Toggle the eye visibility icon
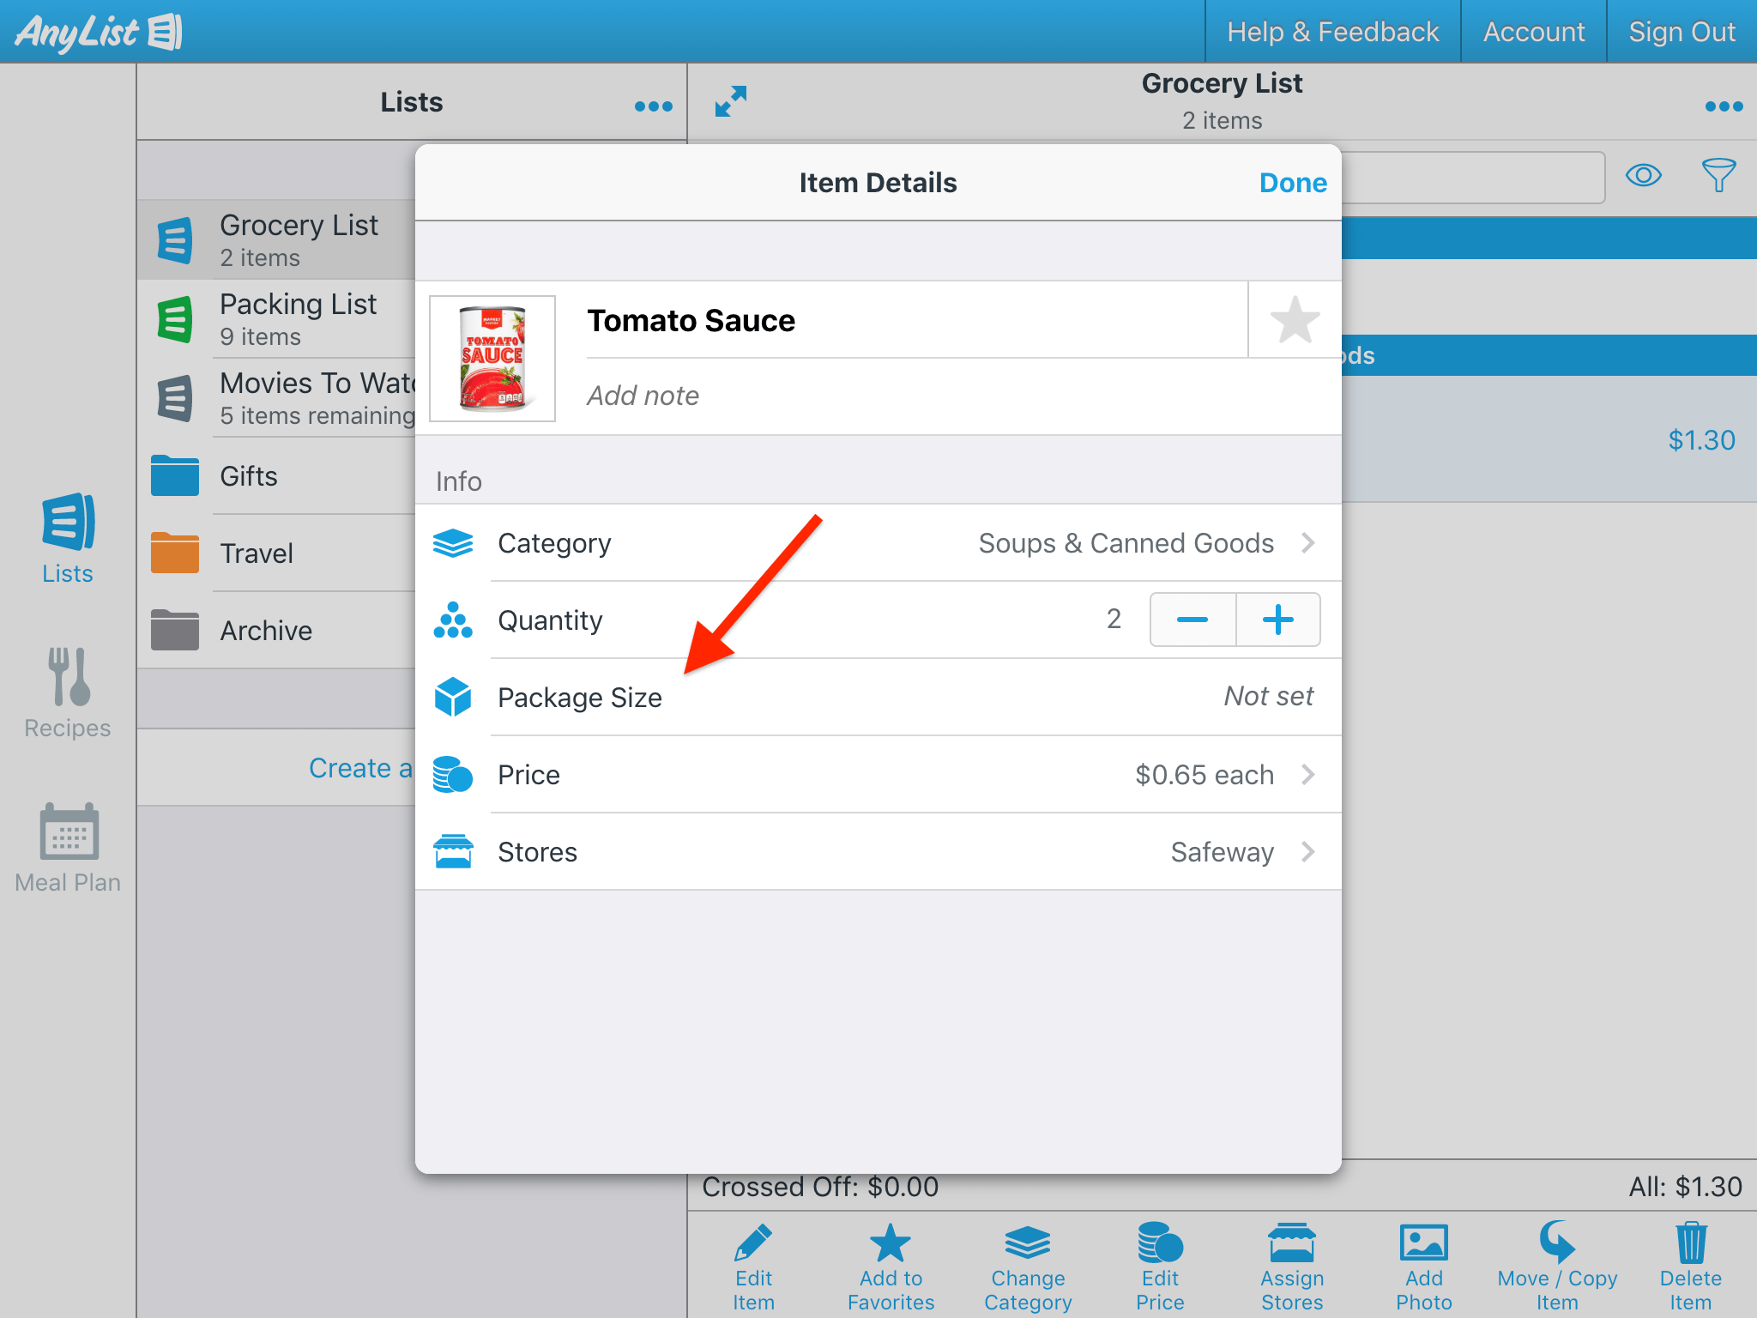Screen dimensions: 1757x1318 [1643, 176]
